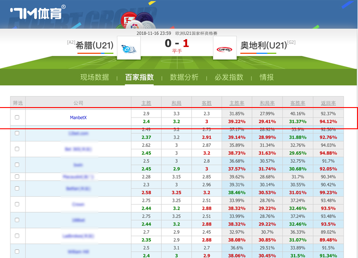Click the 返回率 column header

pos(328,103)
